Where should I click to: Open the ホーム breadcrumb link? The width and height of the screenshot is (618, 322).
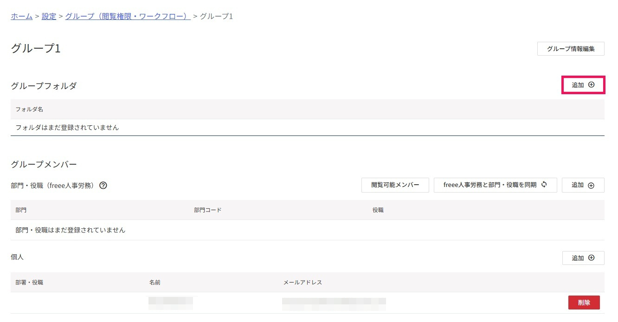(21, 16)
